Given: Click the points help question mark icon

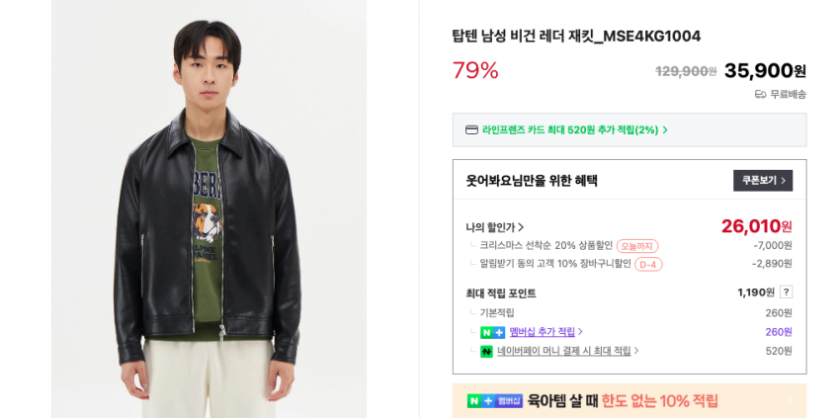Looking at the screenshot, I should [786, 293].
